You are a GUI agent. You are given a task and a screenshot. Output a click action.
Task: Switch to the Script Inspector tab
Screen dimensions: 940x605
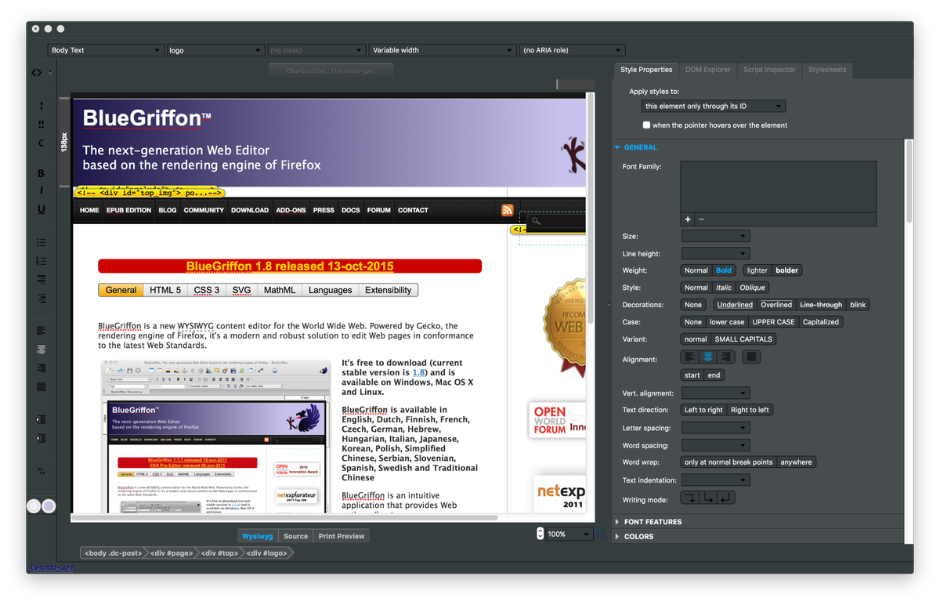[769, 70]
